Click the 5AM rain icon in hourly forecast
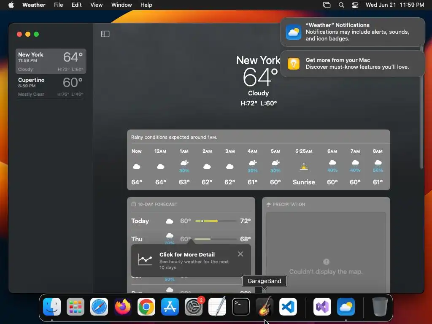This screenshot has width=432, height=324. click(x=275, y=163)
